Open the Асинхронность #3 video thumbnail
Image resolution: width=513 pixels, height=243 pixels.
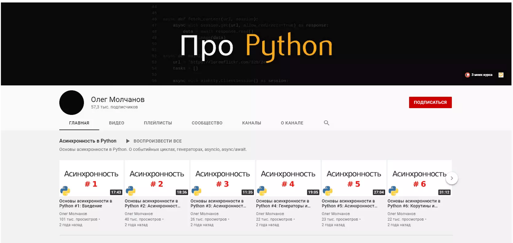223,178
